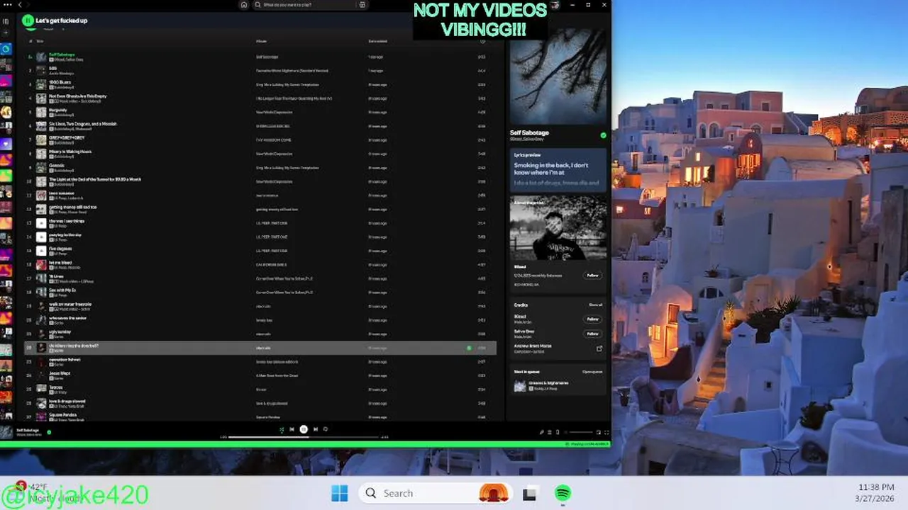Open the miniplayer icon

(x=598, y=432)
